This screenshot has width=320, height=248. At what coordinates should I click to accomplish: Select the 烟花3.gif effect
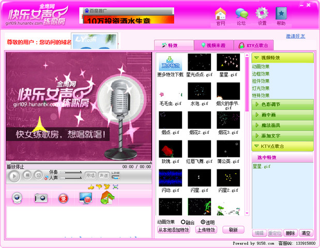coord(228,120)
